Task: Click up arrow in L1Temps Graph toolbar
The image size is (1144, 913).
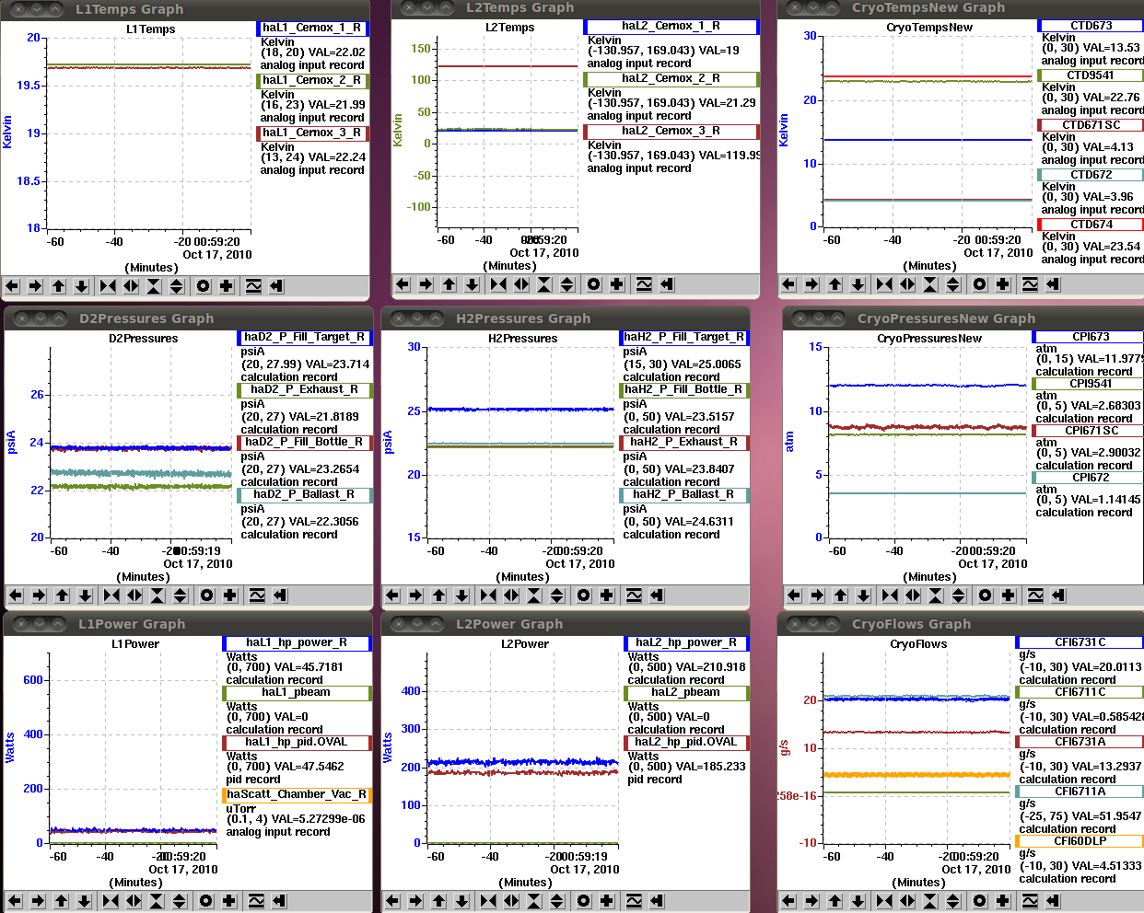Action: coord(59,286)
